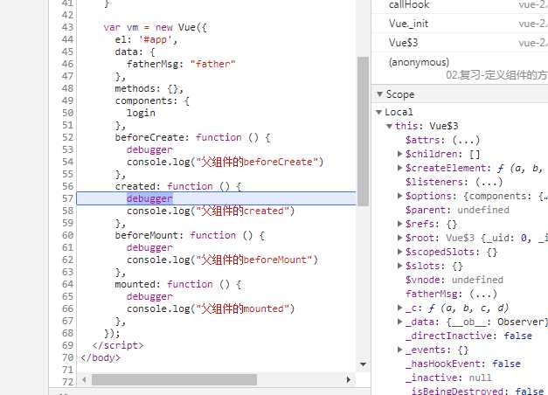Viewport: 548px width, 395px height.
Task: Click the horizontal scrollbar thumb below code
Action: point(174,379)
